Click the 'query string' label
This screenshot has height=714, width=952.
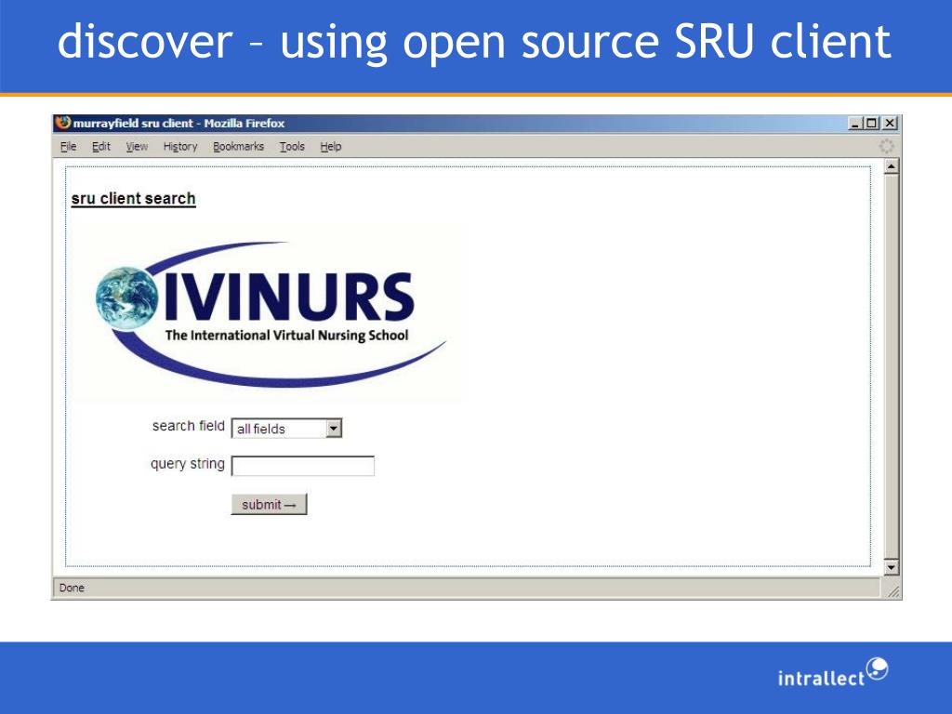(188, 464)
